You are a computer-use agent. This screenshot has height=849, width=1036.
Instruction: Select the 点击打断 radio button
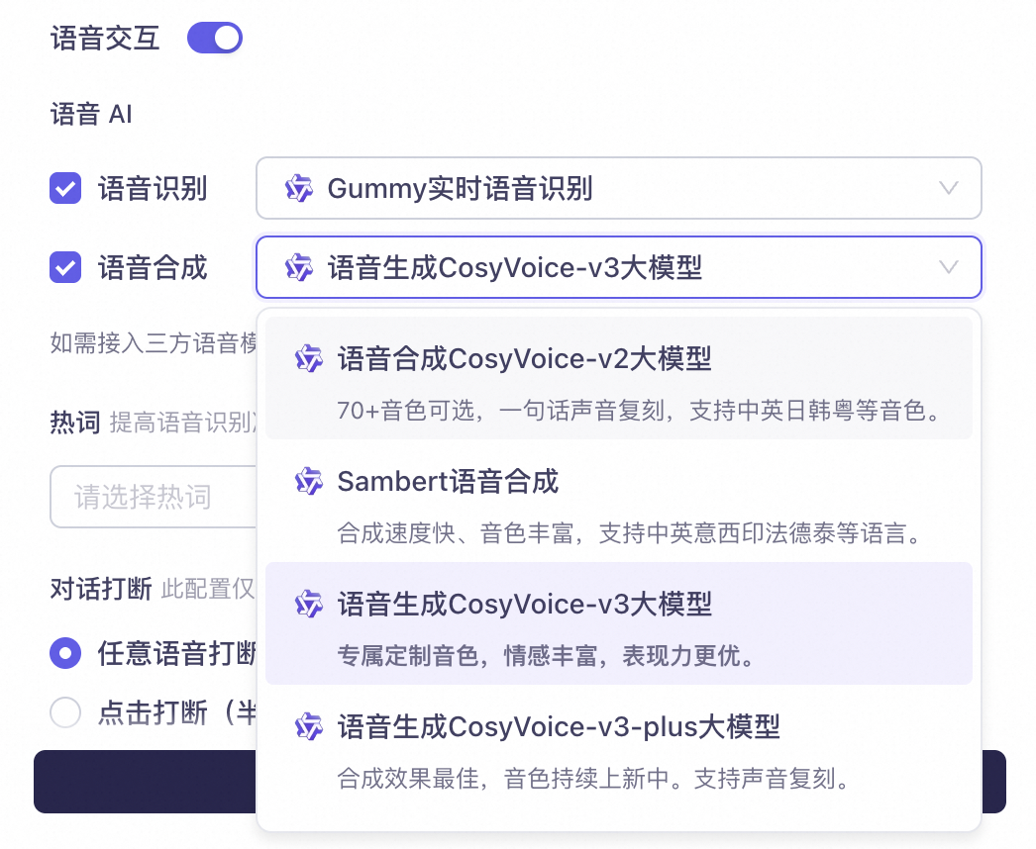65,712
